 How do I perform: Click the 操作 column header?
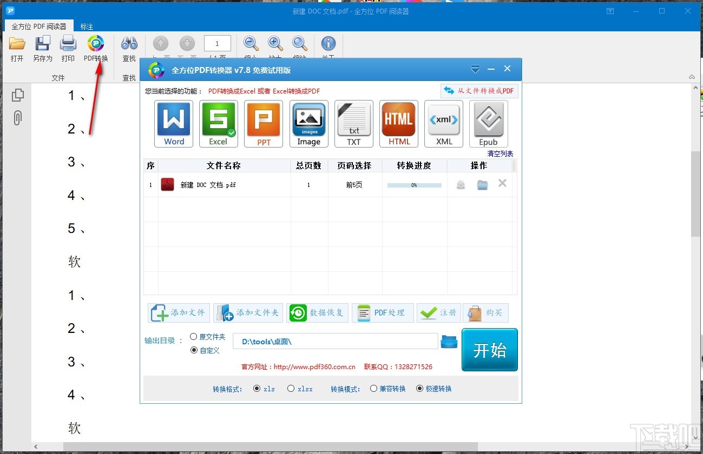point(479,165)
